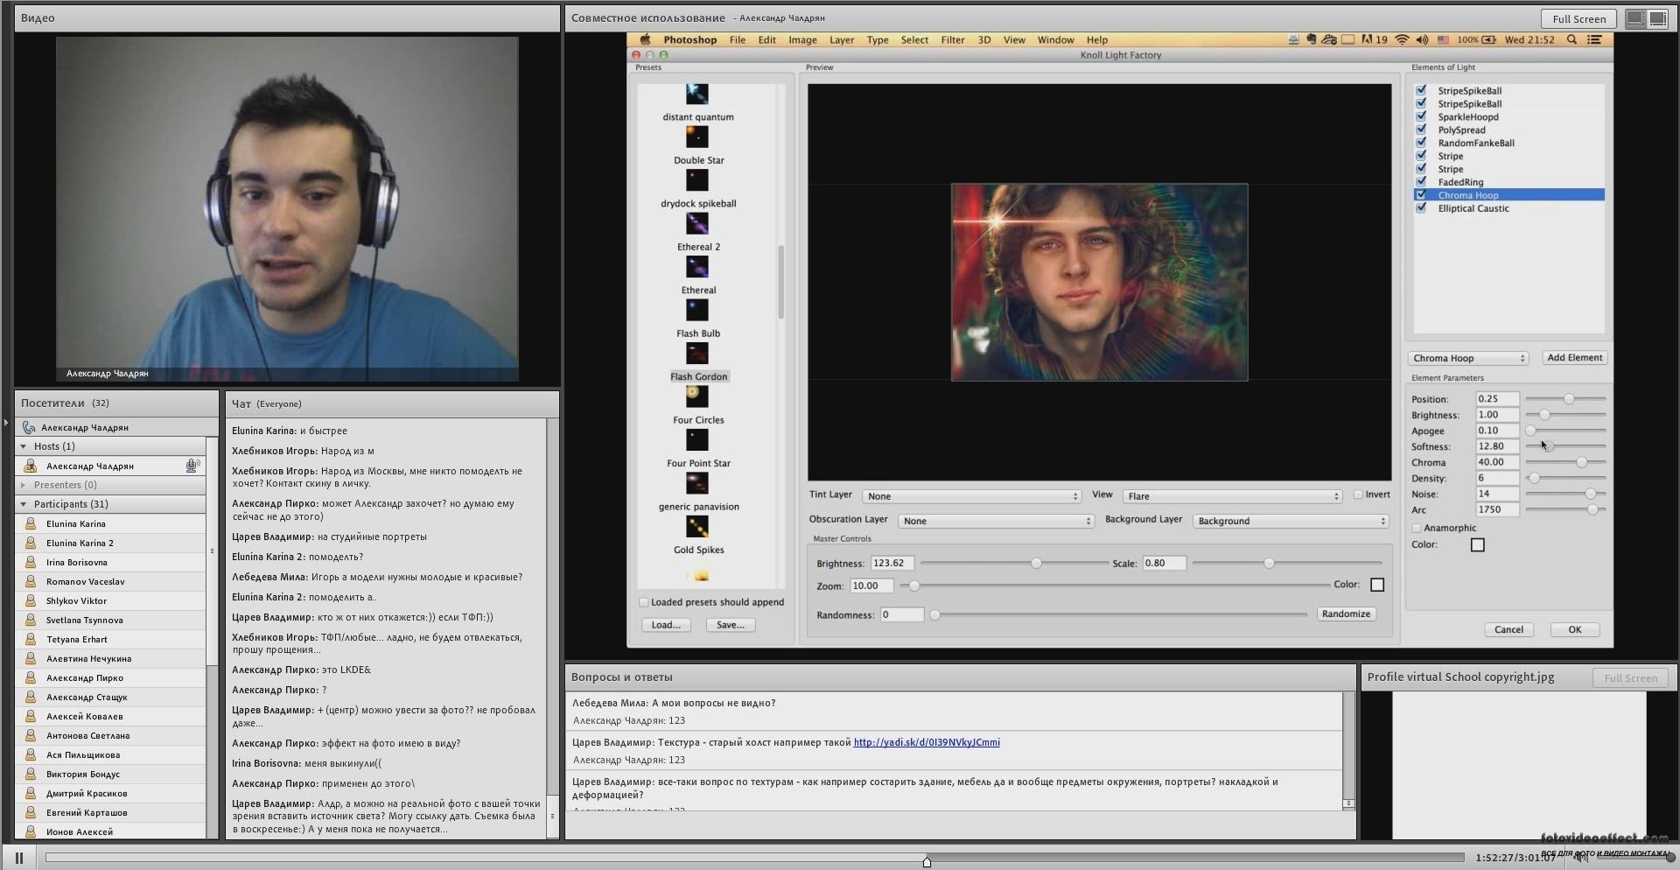Collapse the Participants (31) group
This screenshot has height=870, width=1680.
click(x=24, y=504)
